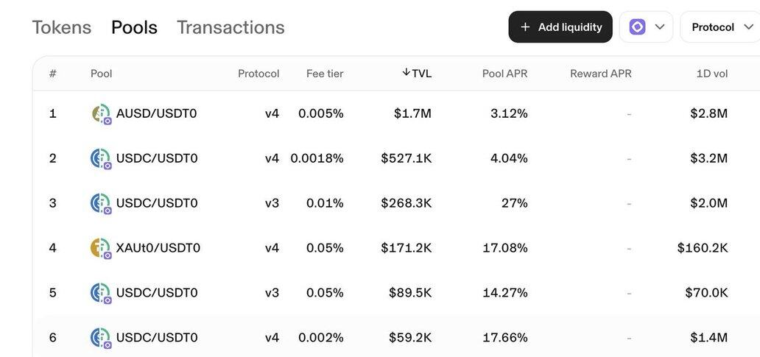760x357 pixels.
Task: Click the USDC/USDT0 icon in row 3
Action: (100, 203)
